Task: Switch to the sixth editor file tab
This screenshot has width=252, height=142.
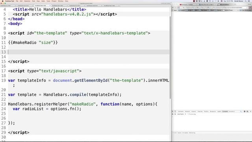Action: click(94, 6)
